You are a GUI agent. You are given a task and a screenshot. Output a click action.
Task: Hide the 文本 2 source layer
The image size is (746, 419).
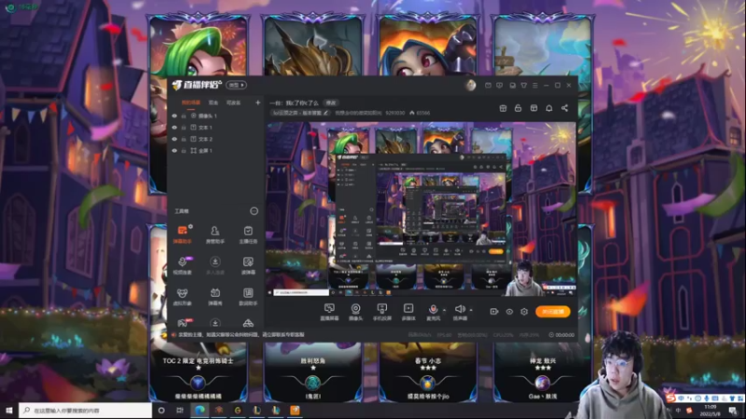pos(174,139)
